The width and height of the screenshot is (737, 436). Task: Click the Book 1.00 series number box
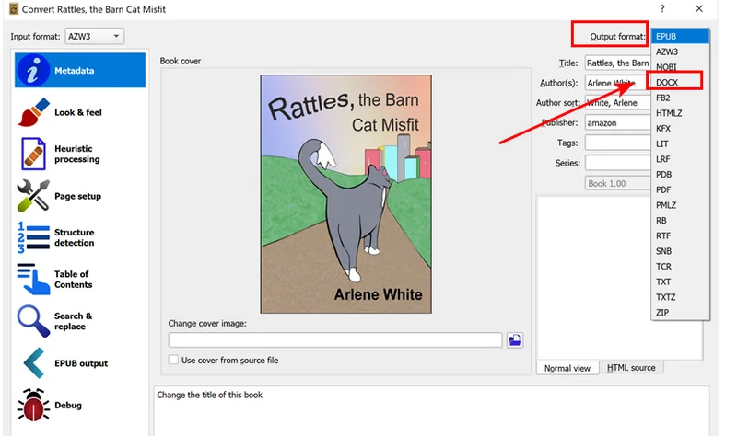pyautogui.click(x=617, y=183)
